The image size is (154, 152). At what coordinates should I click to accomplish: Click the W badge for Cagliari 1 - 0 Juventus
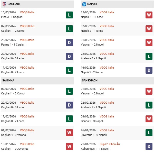pyautogui.click(x=69, y=147)
